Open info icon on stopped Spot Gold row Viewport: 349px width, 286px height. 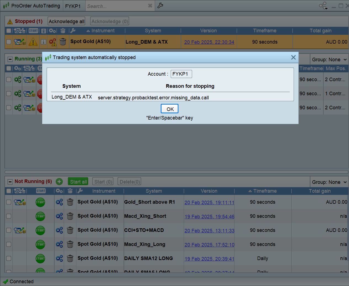(43, 42)
